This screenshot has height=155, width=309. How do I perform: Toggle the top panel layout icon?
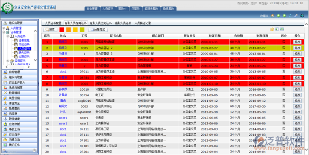point(282,29)
